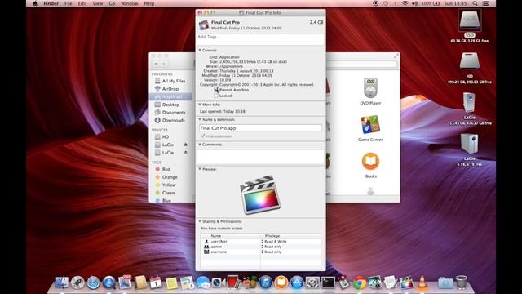
Task: Launch iTunes music note icon in Dock
Action: [x=265, y=283]
